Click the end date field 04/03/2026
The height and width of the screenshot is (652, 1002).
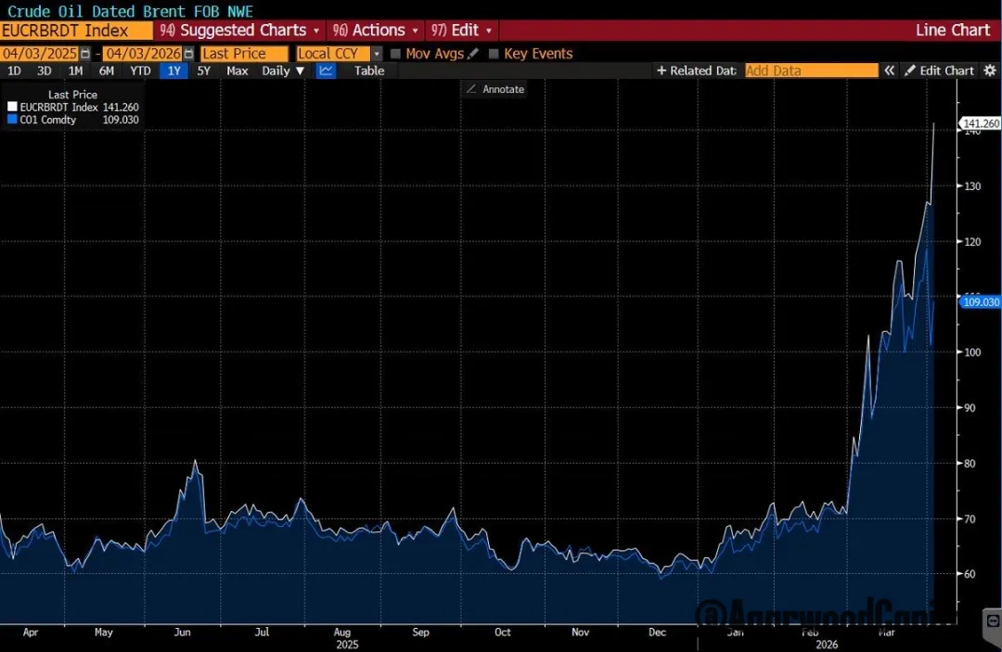click(143, 54)
